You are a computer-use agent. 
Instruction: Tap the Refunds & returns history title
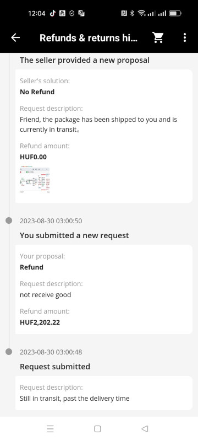pos(89,37)
